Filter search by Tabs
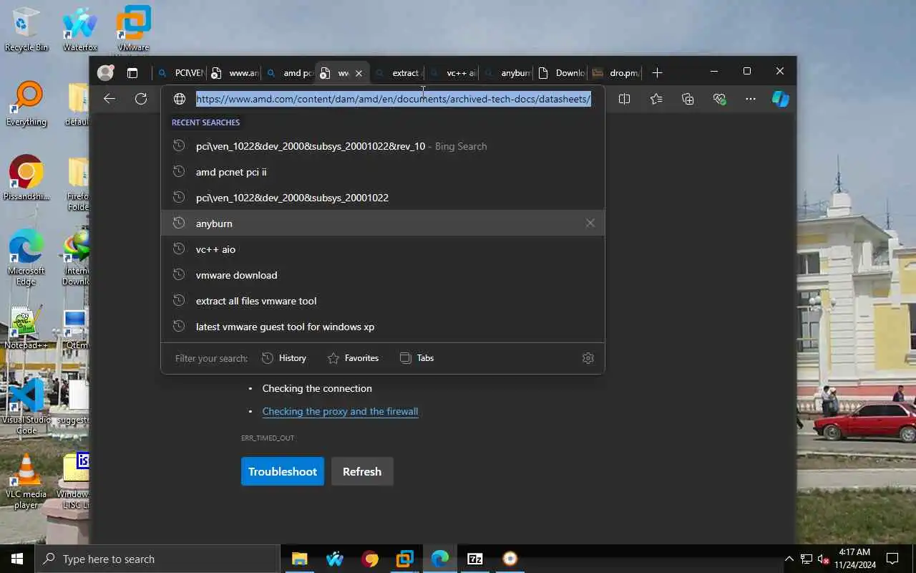Viewport: 916px width, 573px height. point(416,358)
